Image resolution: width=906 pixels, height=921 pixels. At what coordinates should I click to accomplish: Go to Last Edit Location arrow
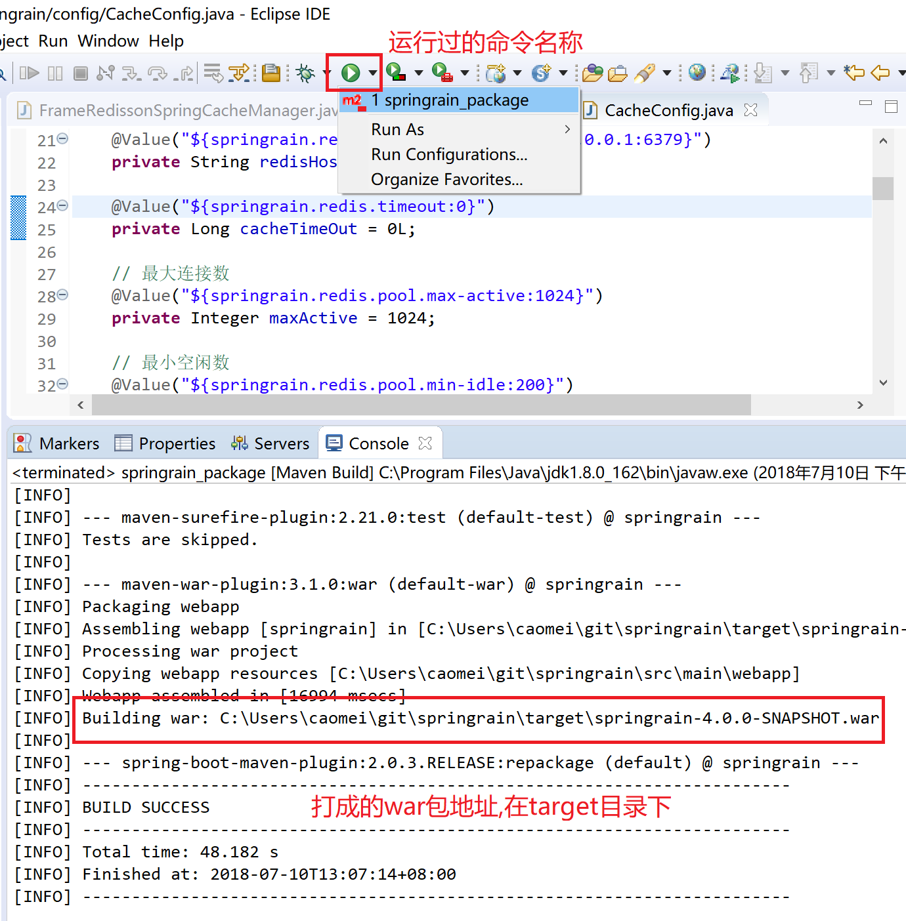click(x=853, y=72)
